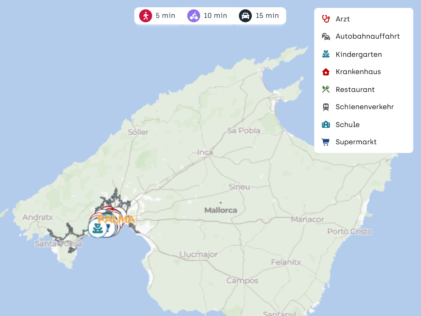Select Kindergarten in the category list
This screenshot has width=421, height=316.
(358, 55)
